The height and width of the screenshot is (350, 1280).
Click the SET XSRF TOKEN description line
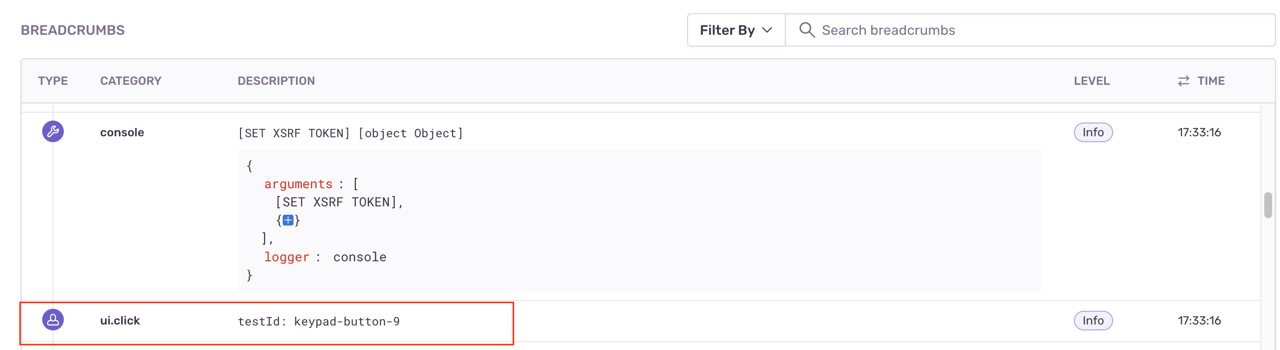[x=350, y=133]
